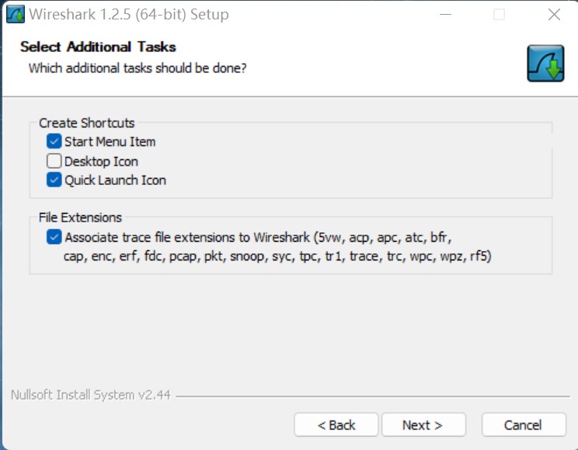
Task: Click the "Nullsoft Install System v2.44" text
Action: click(90, 395)
